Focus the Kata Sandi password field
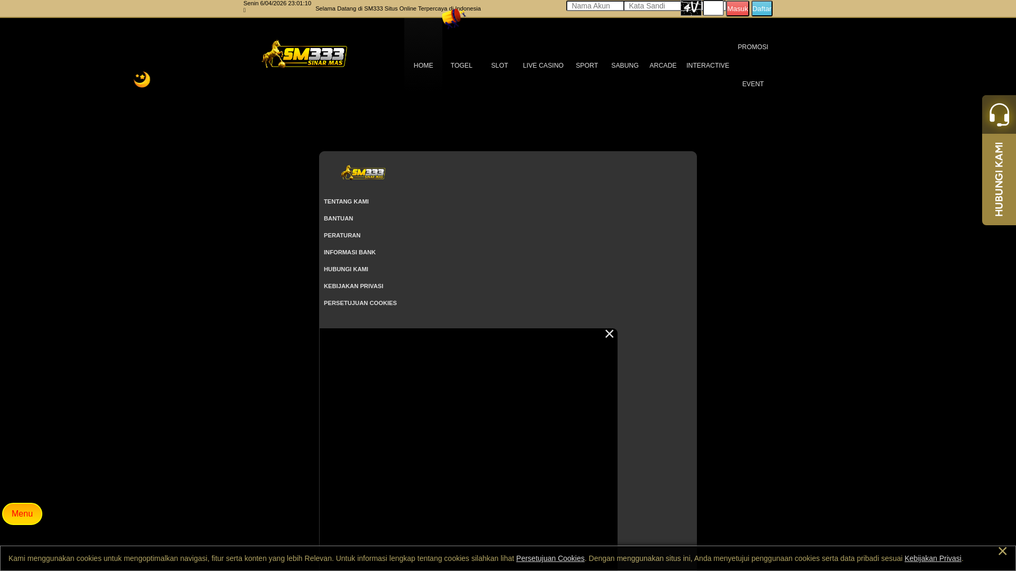1016x571 pixels. [652, 6]
